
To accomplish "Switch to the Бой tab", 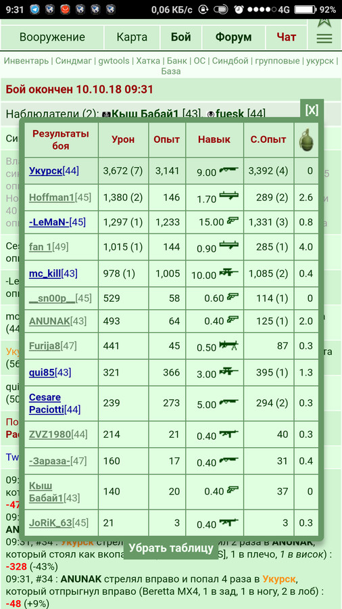I will [181, 37].
